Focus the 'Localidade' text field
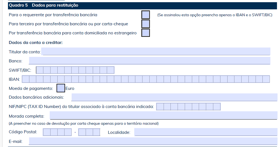The width and height of the screenshot is (280, 147). click(x=206, y=132)
